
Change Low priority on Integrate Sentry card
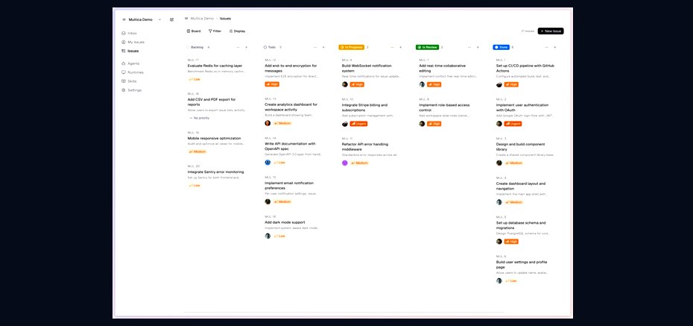tap(194, 185)
